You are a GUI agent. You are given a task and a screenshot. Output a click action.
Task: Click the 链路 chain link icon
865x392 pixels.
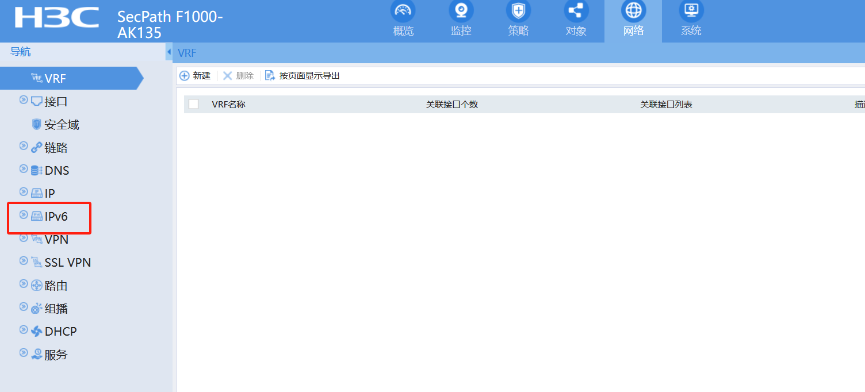coord(36,148)
